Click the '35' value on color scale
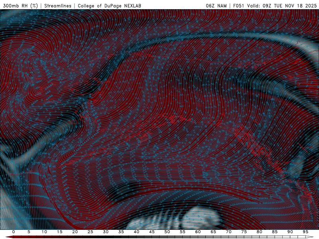319x239 pixels. coord(121,232)
